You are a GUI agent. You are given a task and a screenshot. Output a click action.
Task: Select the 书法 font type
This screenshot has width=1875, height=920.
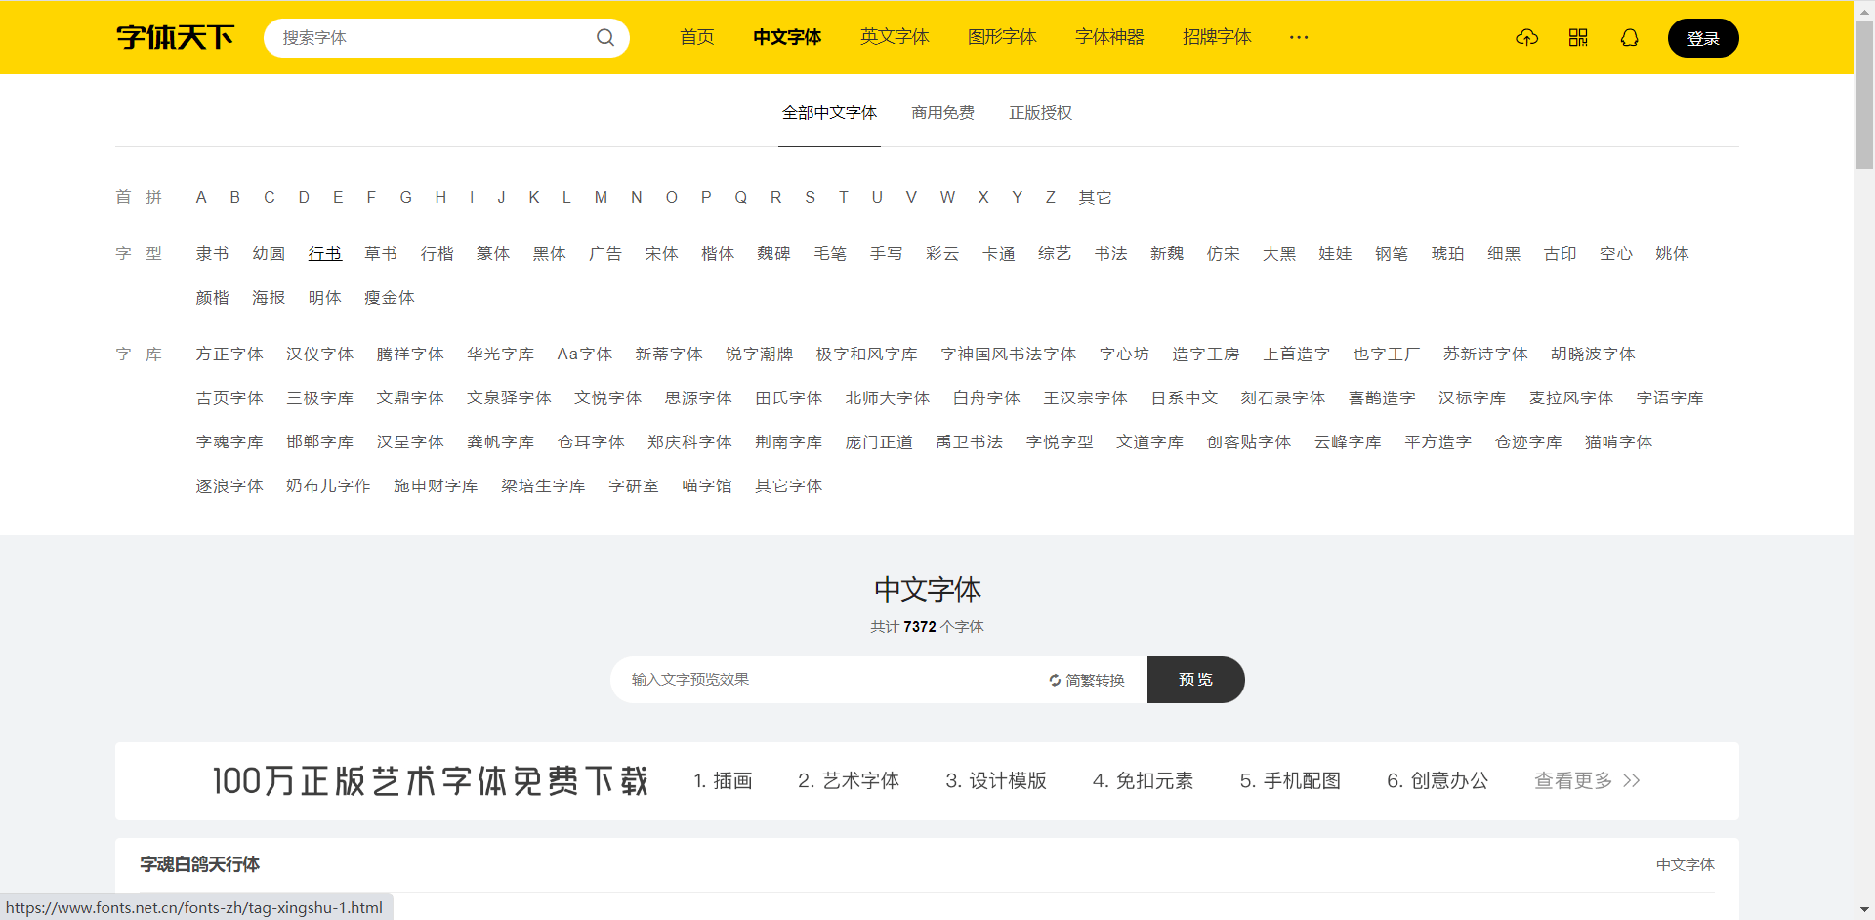(x=1110, y=254)
